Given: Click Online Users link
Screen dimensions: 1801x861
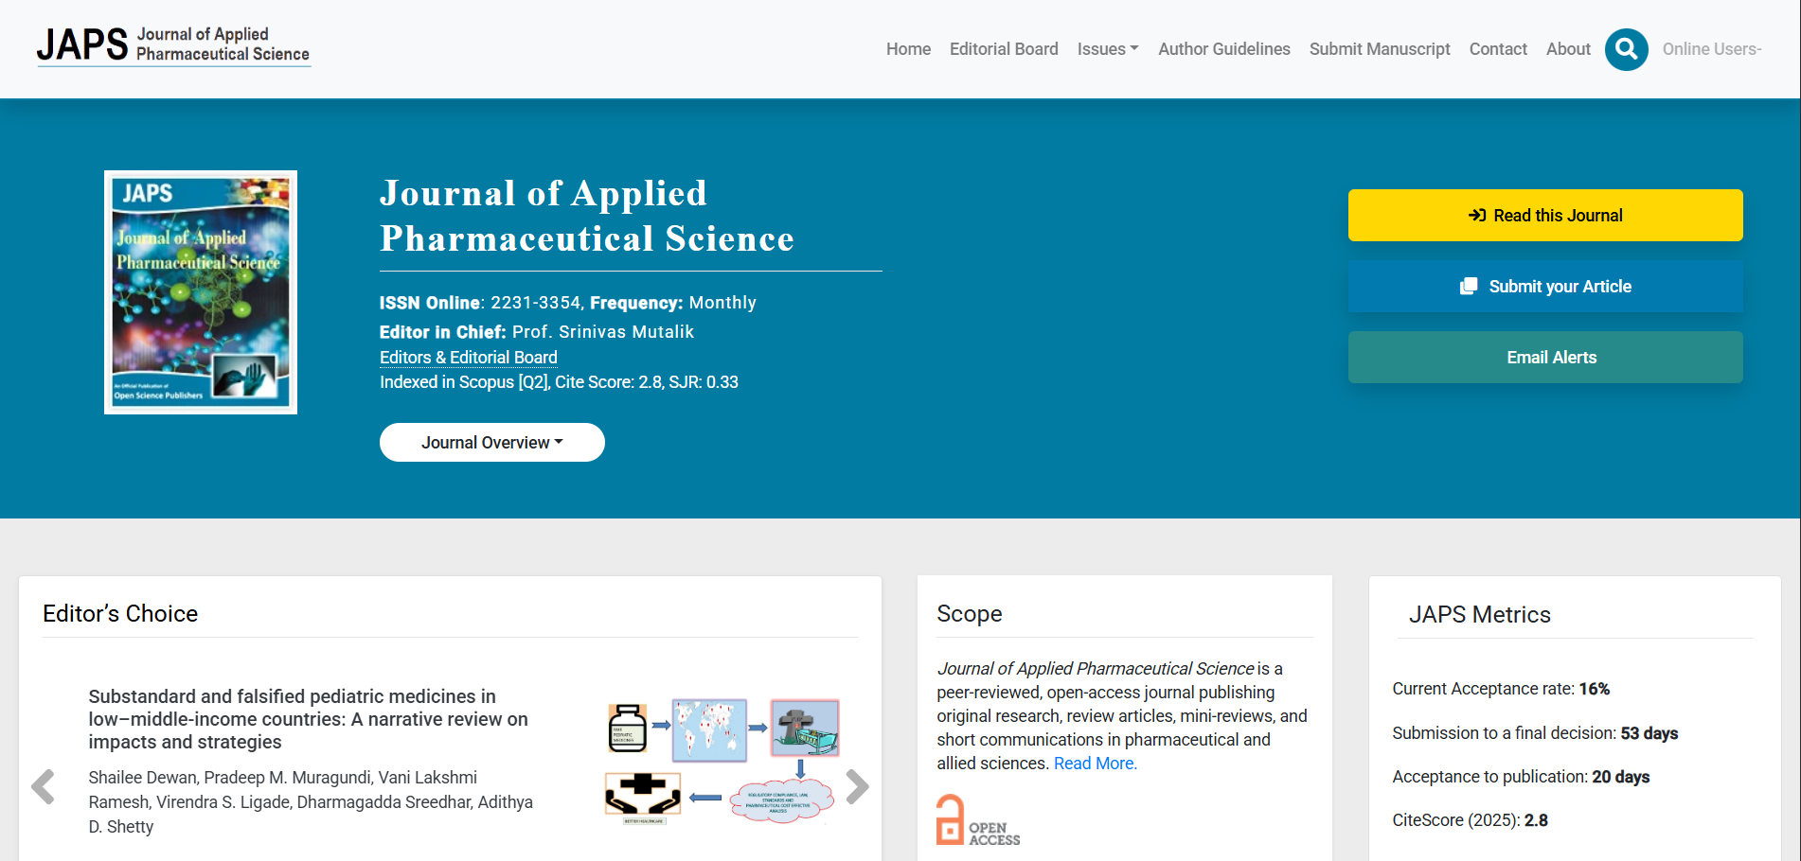Looking at the screenshot, I should click(1712, 49).
